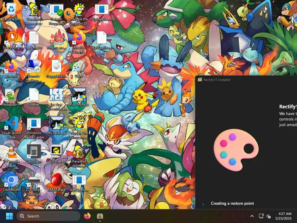
Task: Open Remote Desktop shortcut
Action: (x=34, y=71)
